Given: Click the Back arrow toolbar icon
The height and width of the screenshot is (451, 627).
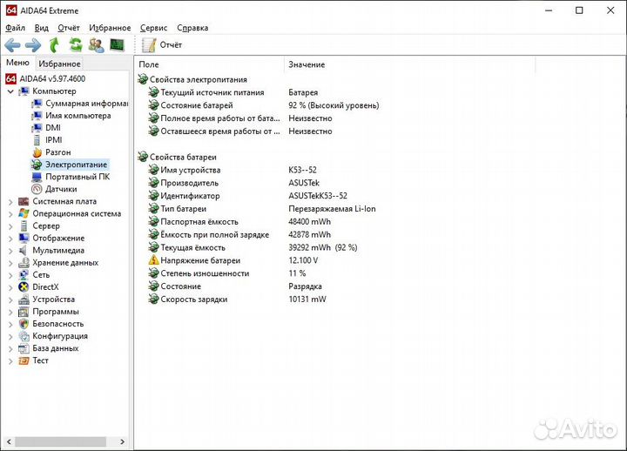Looking at the screenshot, I should point(12,44).
